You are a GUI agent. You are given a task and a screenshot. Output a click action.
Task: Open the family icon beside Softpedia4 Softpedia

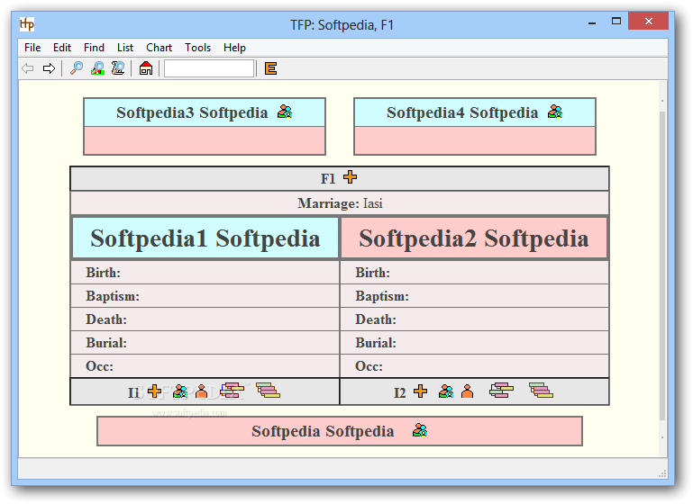[555, 112]
